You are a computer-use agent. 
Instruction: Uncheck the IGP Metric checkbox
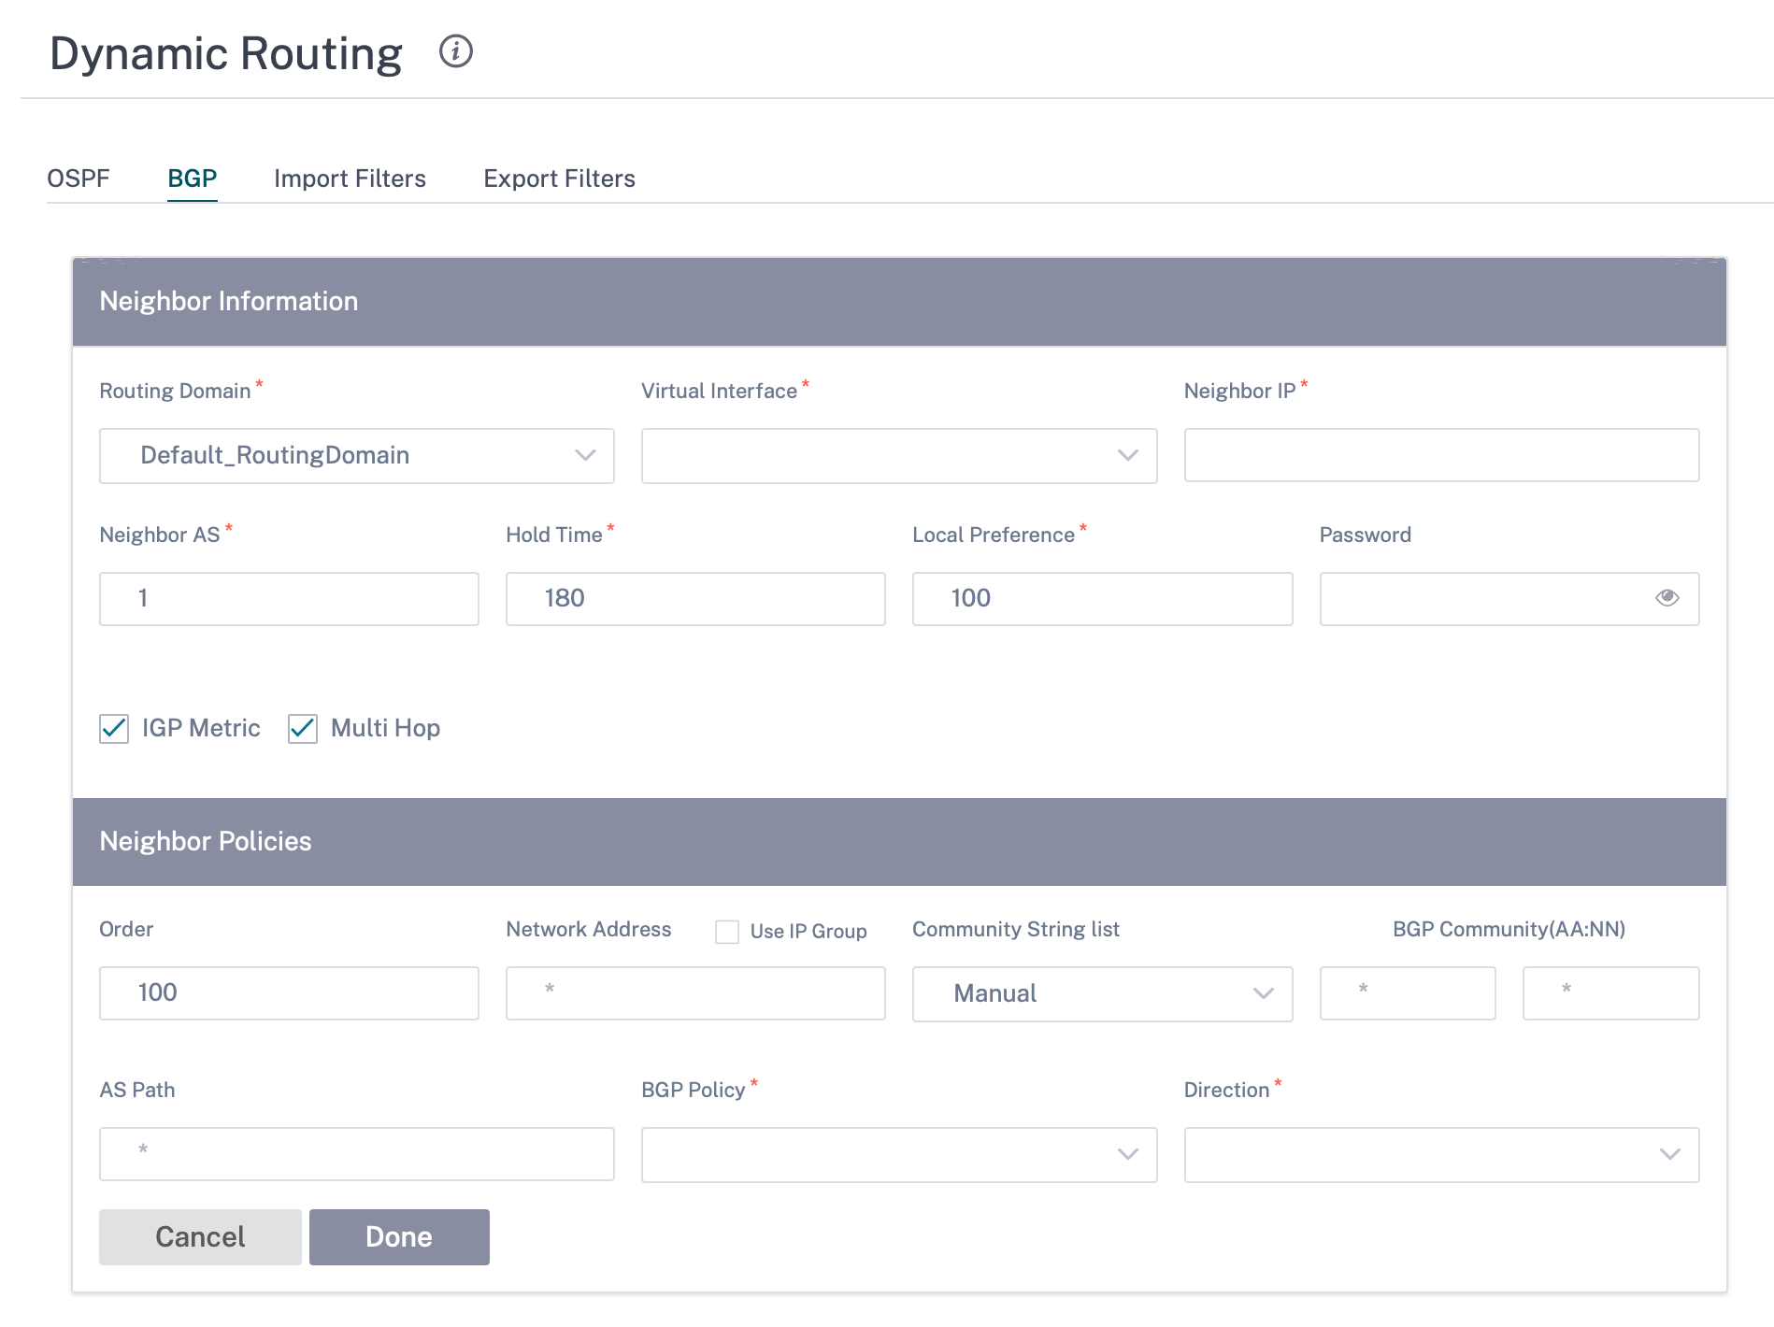coord(114,728)
